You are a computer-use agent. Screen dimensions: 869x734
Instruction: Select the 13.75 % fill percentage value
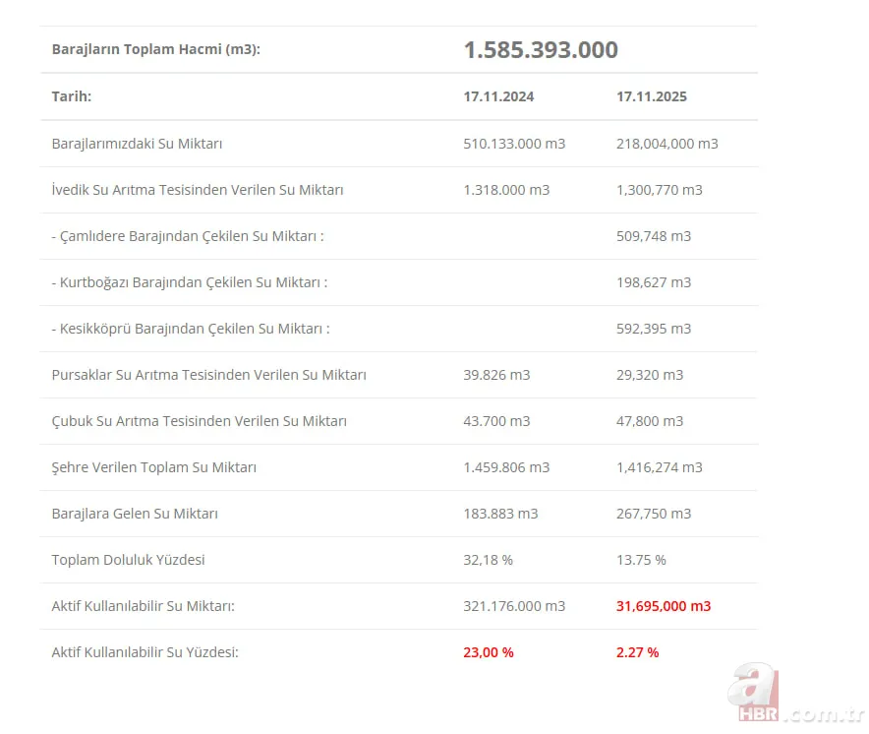(x=641, y=560)
